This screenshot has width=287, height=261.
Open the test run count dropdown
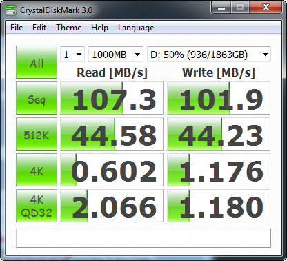point(72,55)
